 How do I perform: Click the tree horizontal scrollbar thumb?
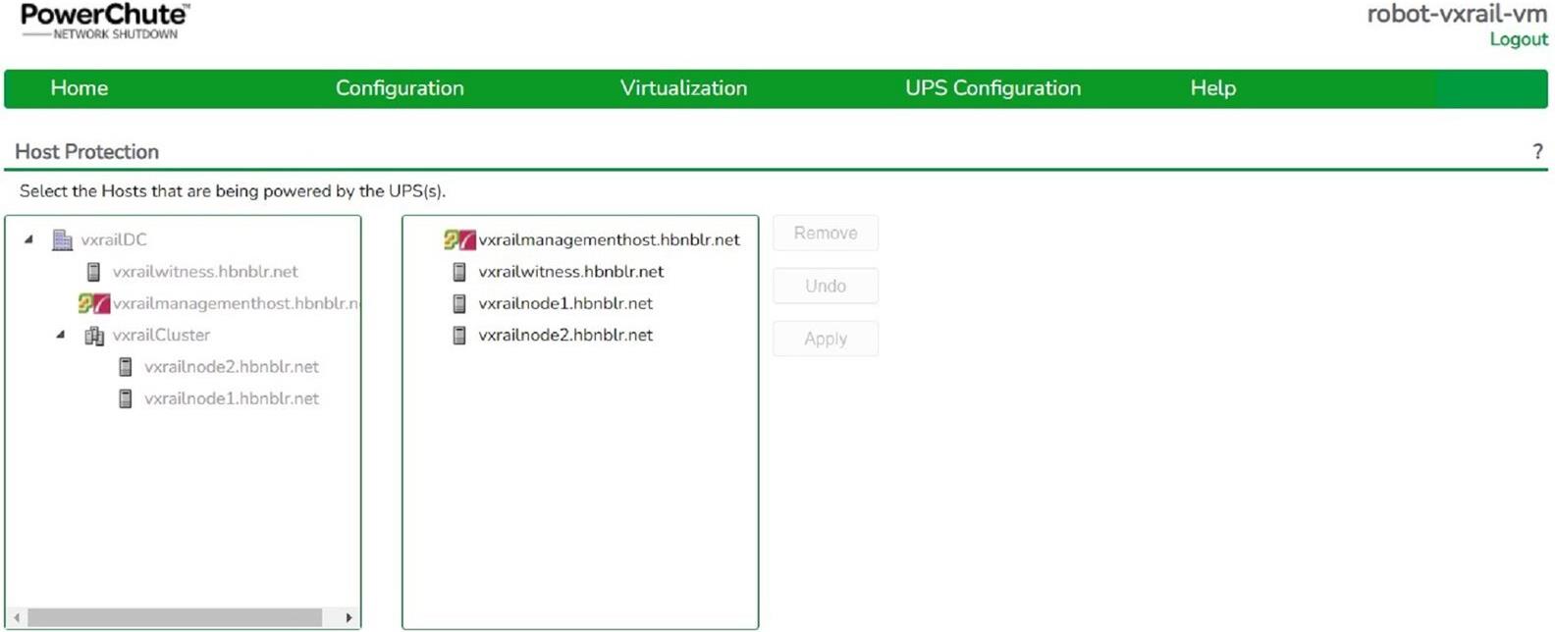(x=175, y=618)
